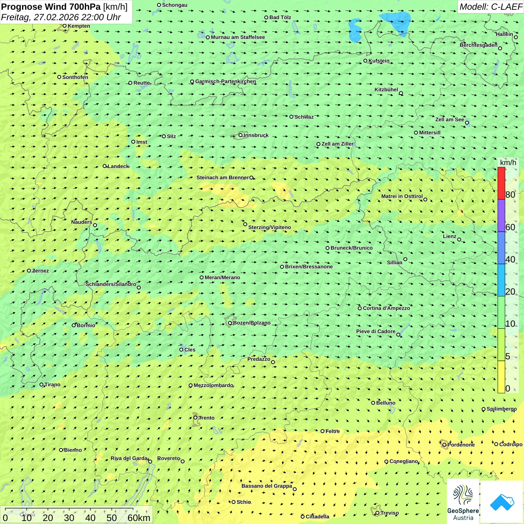Click the Rovereto label
The height and width of the screenshot is (524, 524).
[x=168, y=458]
